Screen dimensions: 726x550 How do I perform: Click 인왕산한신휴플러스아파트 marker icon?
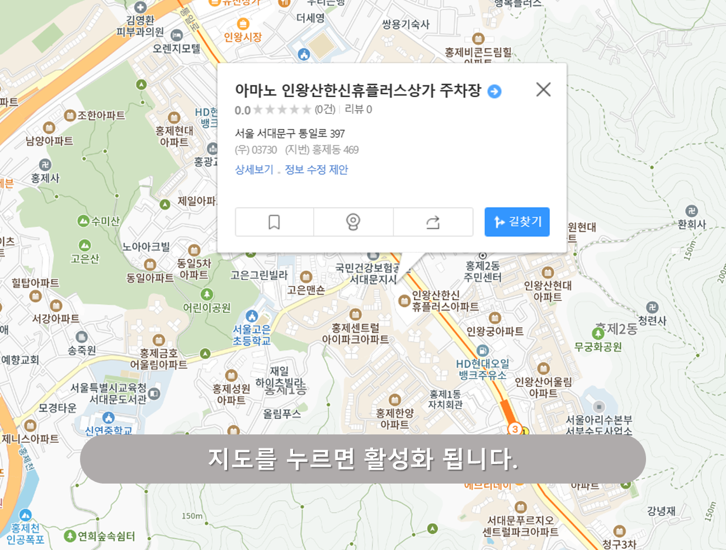[x=404, y=301]
